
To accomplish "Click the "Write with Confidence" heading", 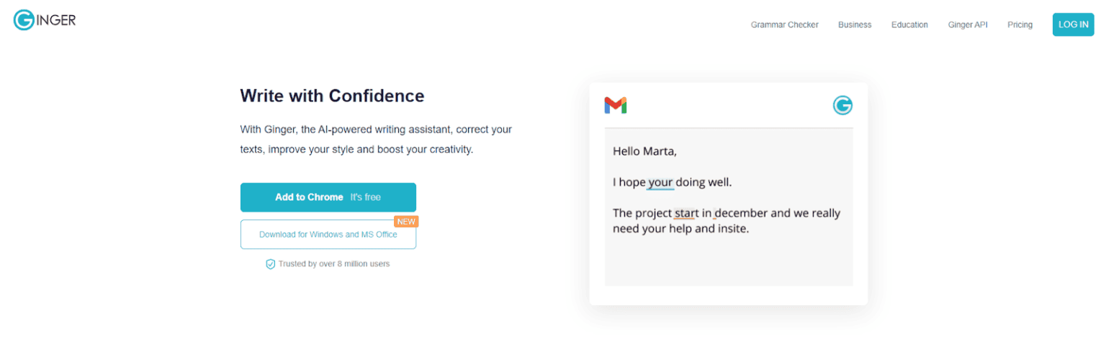I will tap(332, 96).
